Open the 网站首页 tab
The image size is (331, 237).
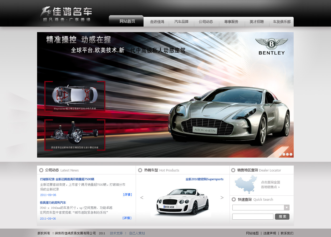point(126,21)
